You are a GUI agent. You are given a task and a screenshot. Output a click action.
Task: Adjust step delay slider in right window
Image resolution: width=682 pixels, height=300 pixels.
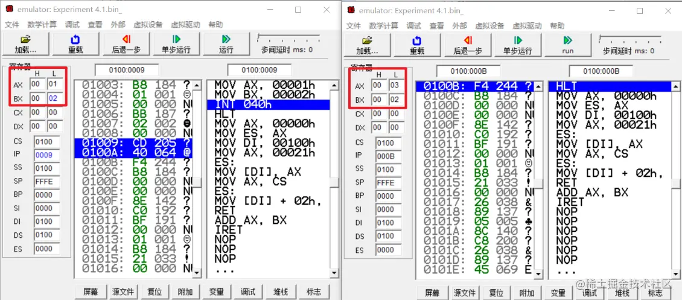point(630,39)
